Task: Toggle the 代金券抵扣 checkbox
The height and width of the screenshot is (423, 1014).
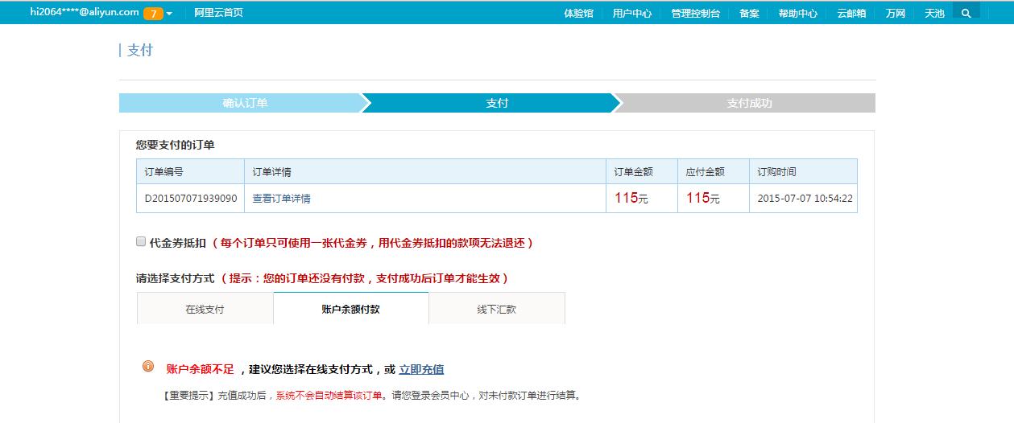Action: click(141, 241)
